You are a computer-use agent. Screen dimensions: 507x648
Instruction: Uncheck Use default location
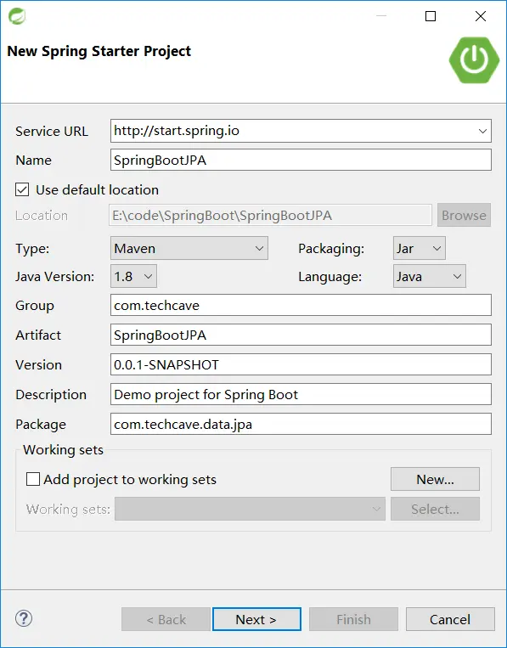[22, 189]
